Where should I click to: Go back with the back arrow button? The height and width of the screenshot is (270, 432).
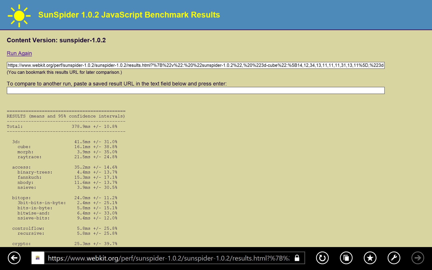tap(14, 258)
